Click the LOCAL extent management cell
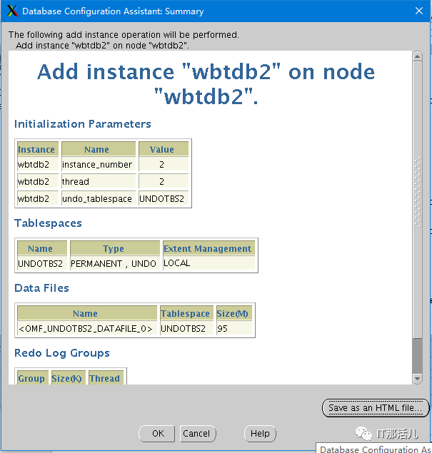This screenshot has width=432, height=453. pos(209,263)
